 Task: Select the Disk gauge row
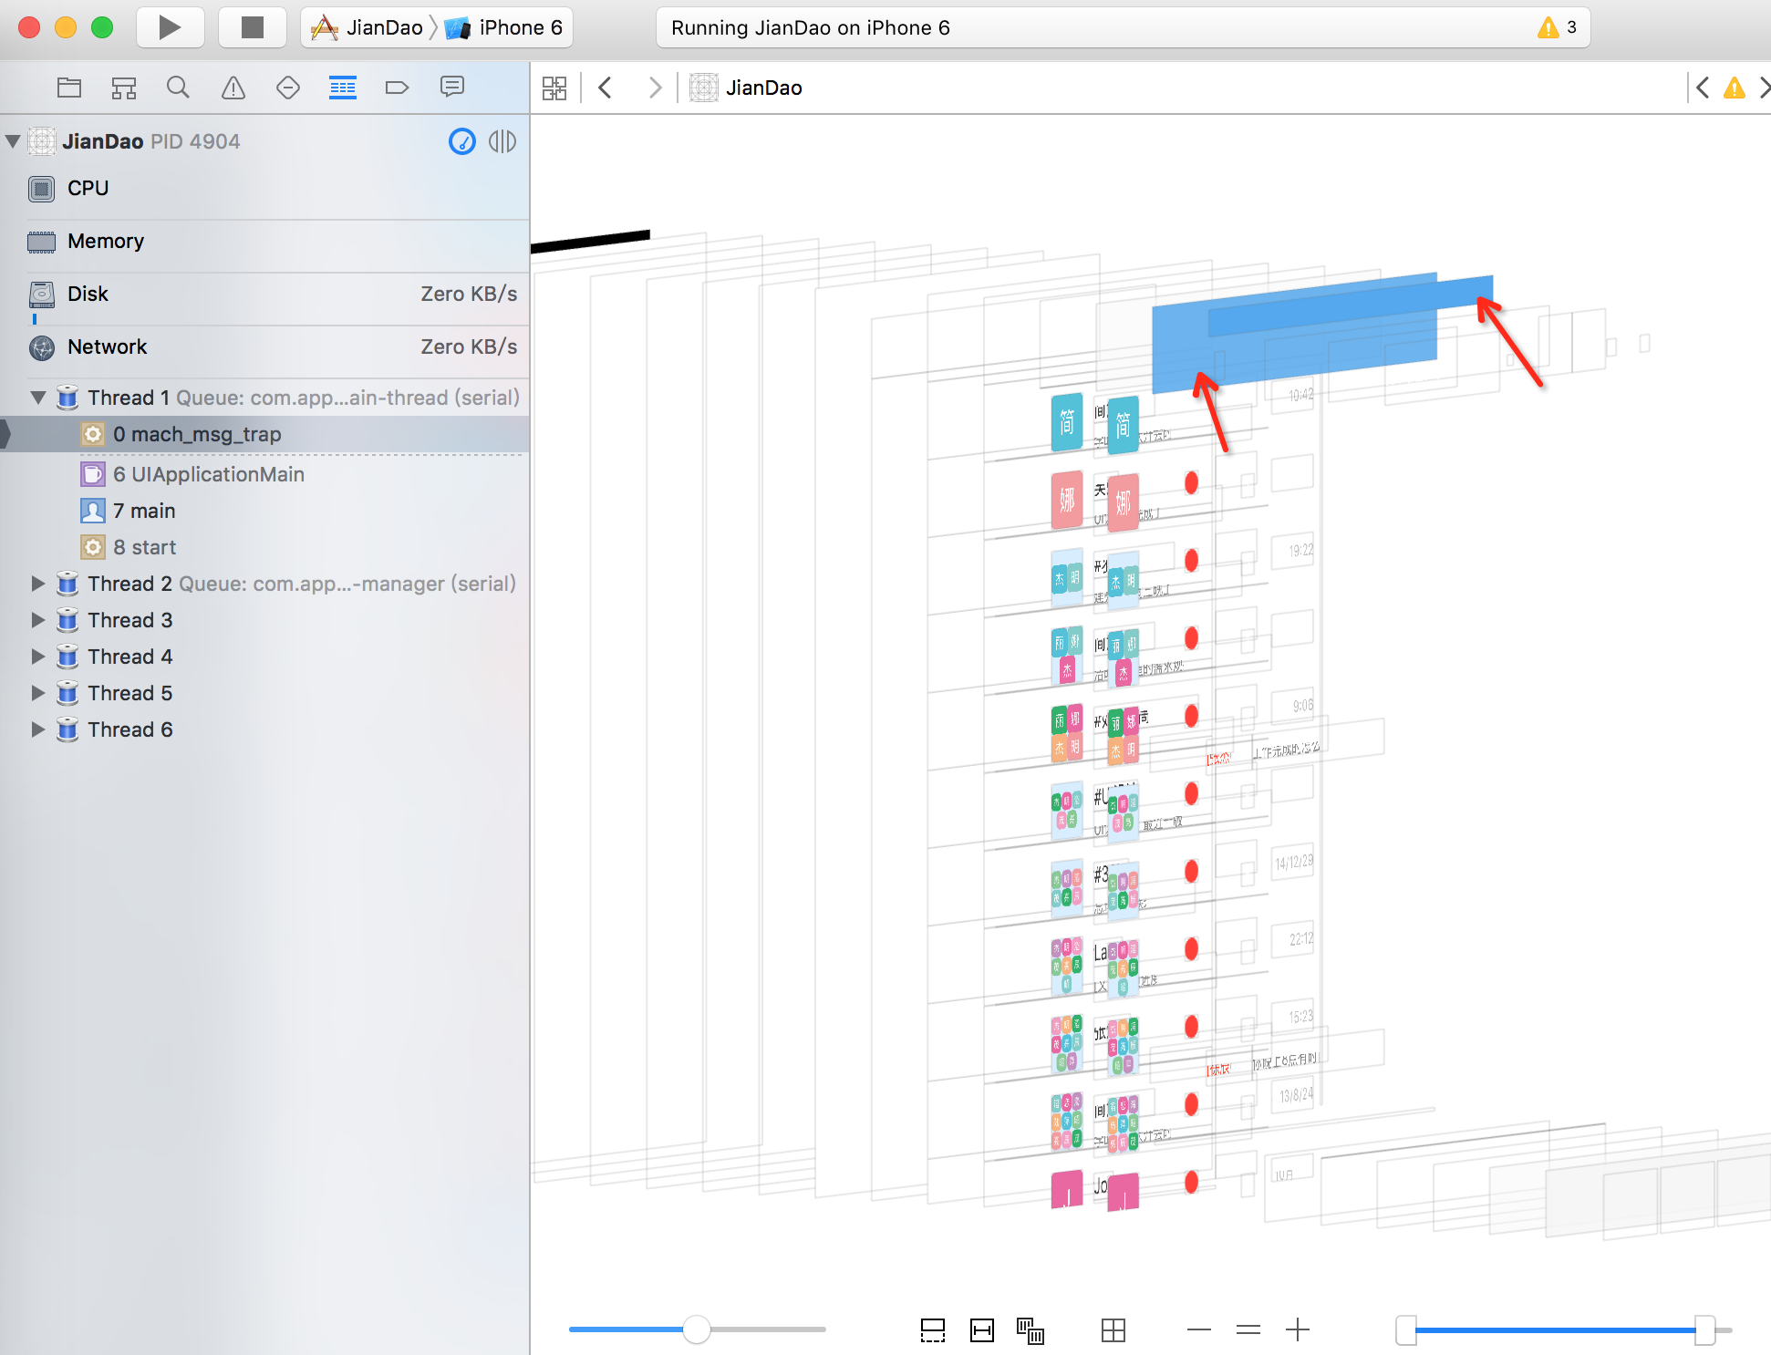click(264, 295)
